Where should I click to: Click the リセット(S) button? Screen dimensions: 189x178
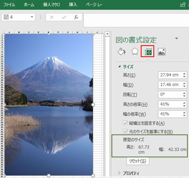[x=138, y=161]
